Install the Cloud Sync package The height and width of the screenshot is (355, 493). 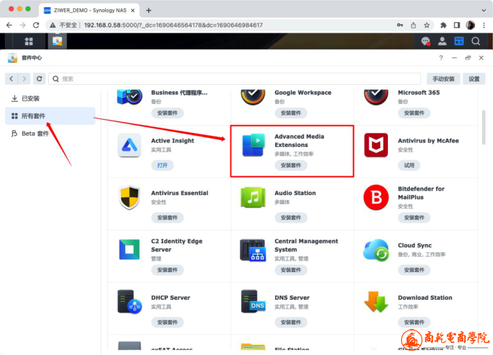click(414, 270)
